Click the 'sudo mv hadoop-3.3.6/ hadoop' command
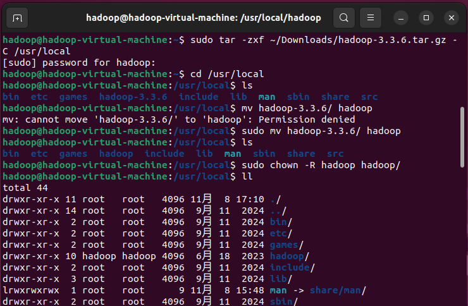The width and height of the screenshot is (468, 306). (x=321, y=132)
